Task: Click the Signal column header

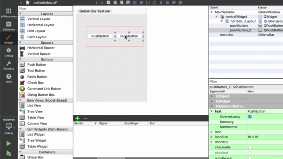Action: click(x=103, y=124)
